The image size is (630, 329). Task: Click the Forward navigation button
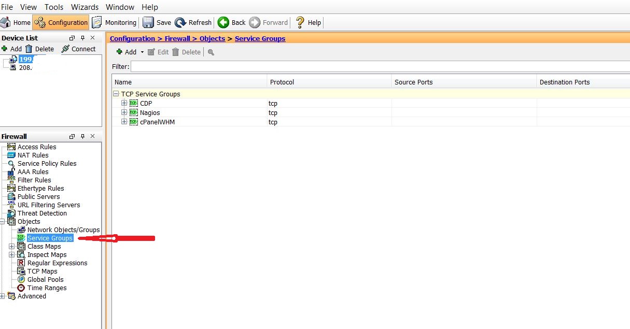pyautogui.click(x=269, y=22)
